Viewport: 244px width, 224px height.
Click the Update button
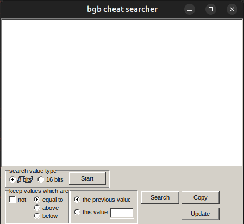pyautogui.click(x=201, y=214)
